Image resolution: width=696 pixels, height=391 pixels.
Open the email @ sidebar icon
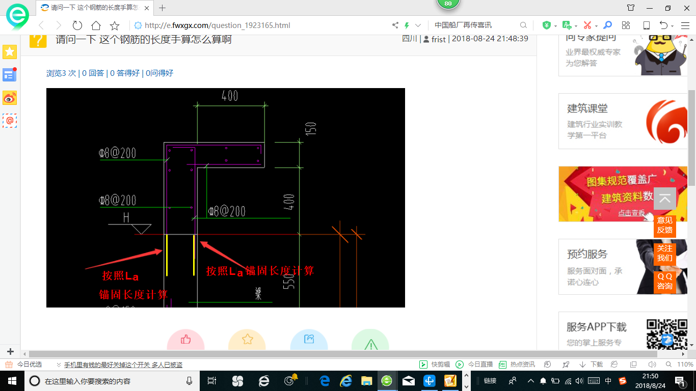(x=10, y=121)
